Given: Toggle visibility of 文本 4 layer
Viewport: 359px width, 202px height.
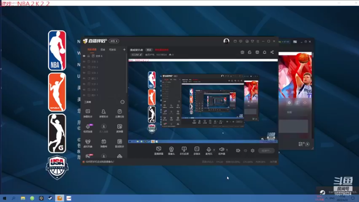Looking at the screenshot, I should [x=84, y=67].
